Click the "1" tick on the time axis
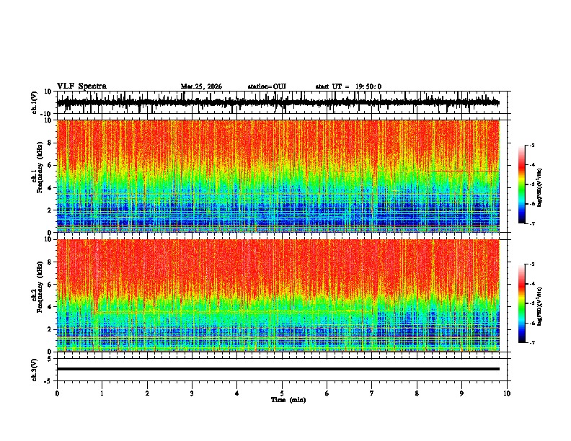The height and width of the screenshot is (441, 571). (x=102, y=393)
